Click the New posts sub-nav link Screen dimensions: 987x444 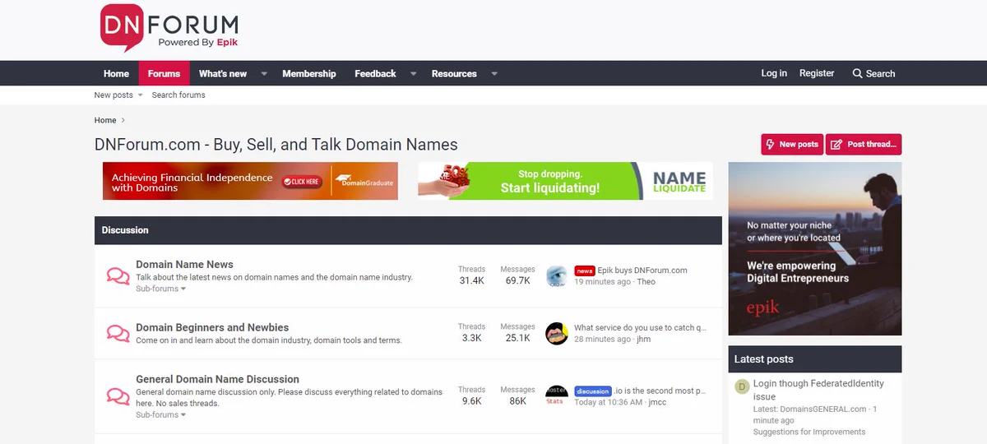(114, 95)
